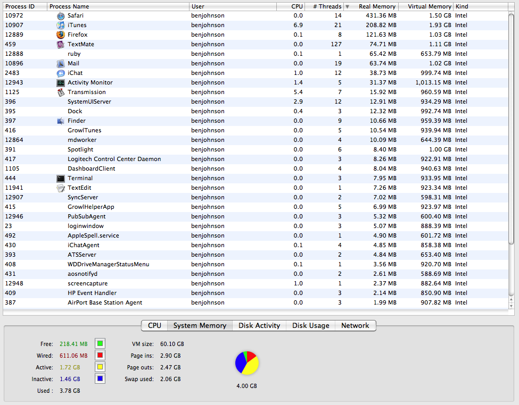
Task: Select the PubSubAgent process row
Action: point(256,216)
